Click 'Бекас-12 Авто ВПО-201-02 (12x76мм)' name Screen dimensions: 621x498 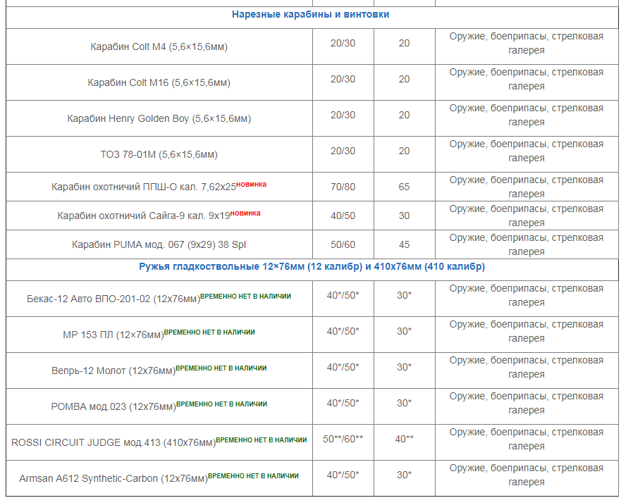113,299
